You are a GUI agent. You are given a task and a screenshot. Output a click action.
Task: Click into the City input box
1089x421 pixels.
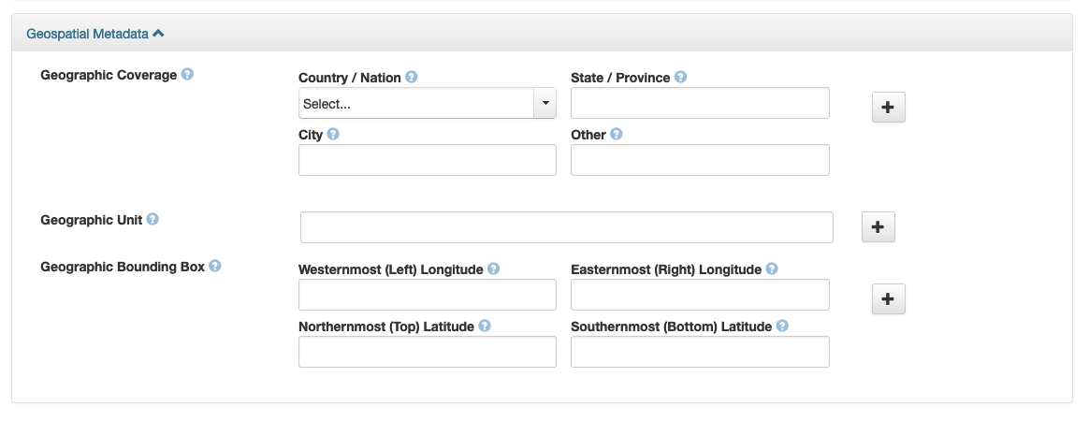[427, 160]
